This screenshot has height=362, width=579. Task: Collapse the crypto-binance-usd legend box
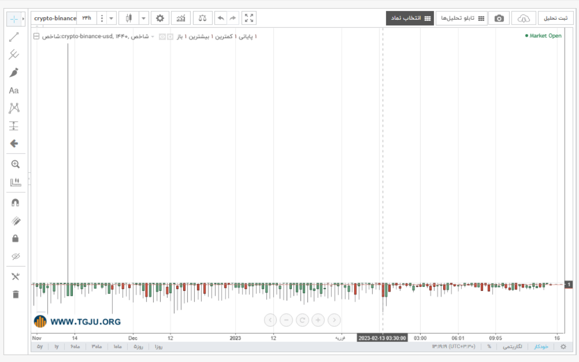point(36,36)
